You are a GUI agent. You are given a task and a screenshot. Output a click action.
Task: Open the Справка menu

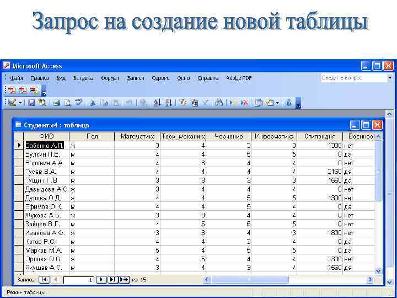coord(208,78)
